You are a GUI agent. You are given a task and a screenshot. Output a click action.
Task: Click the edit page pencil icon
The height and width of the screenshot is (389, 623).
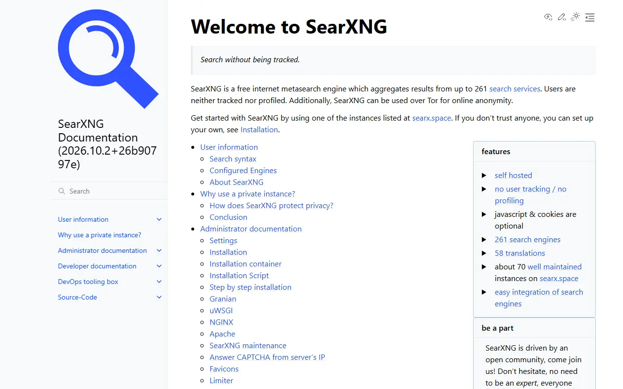[x=562, y=17]
